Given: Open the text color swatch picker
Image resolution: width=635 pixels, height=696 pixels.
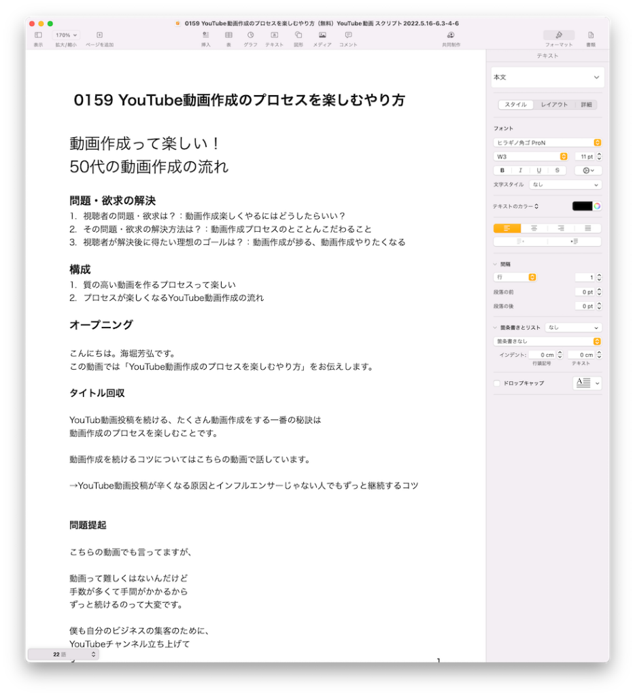Looking at the screenshot, I should point(581,205).
